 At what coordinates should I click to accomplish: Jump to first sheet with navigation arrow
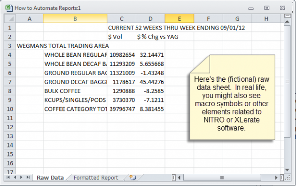(x=8, y=178)
